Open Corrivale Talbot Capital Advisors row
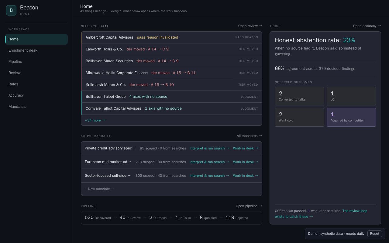The image size is (389, 243). point(172,108)
